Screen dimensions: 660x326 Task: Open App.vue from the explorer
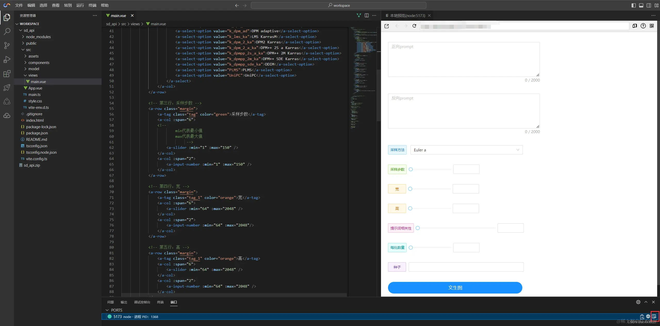pyautogui.click(x=35, y=88)
